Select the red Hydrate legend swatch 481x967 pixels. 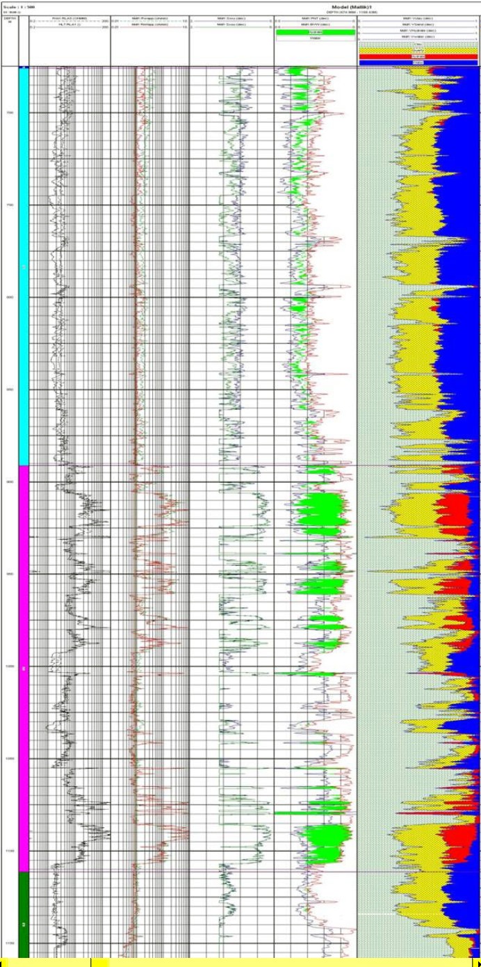418,57
